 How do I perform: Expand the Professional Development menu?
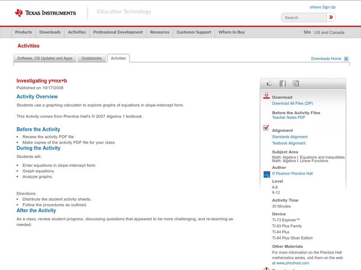point(118,32)
